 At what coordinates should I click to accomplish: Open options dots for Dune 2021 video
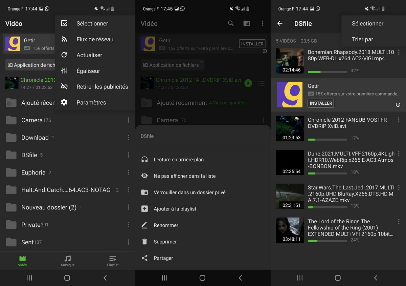coord(399,154)
